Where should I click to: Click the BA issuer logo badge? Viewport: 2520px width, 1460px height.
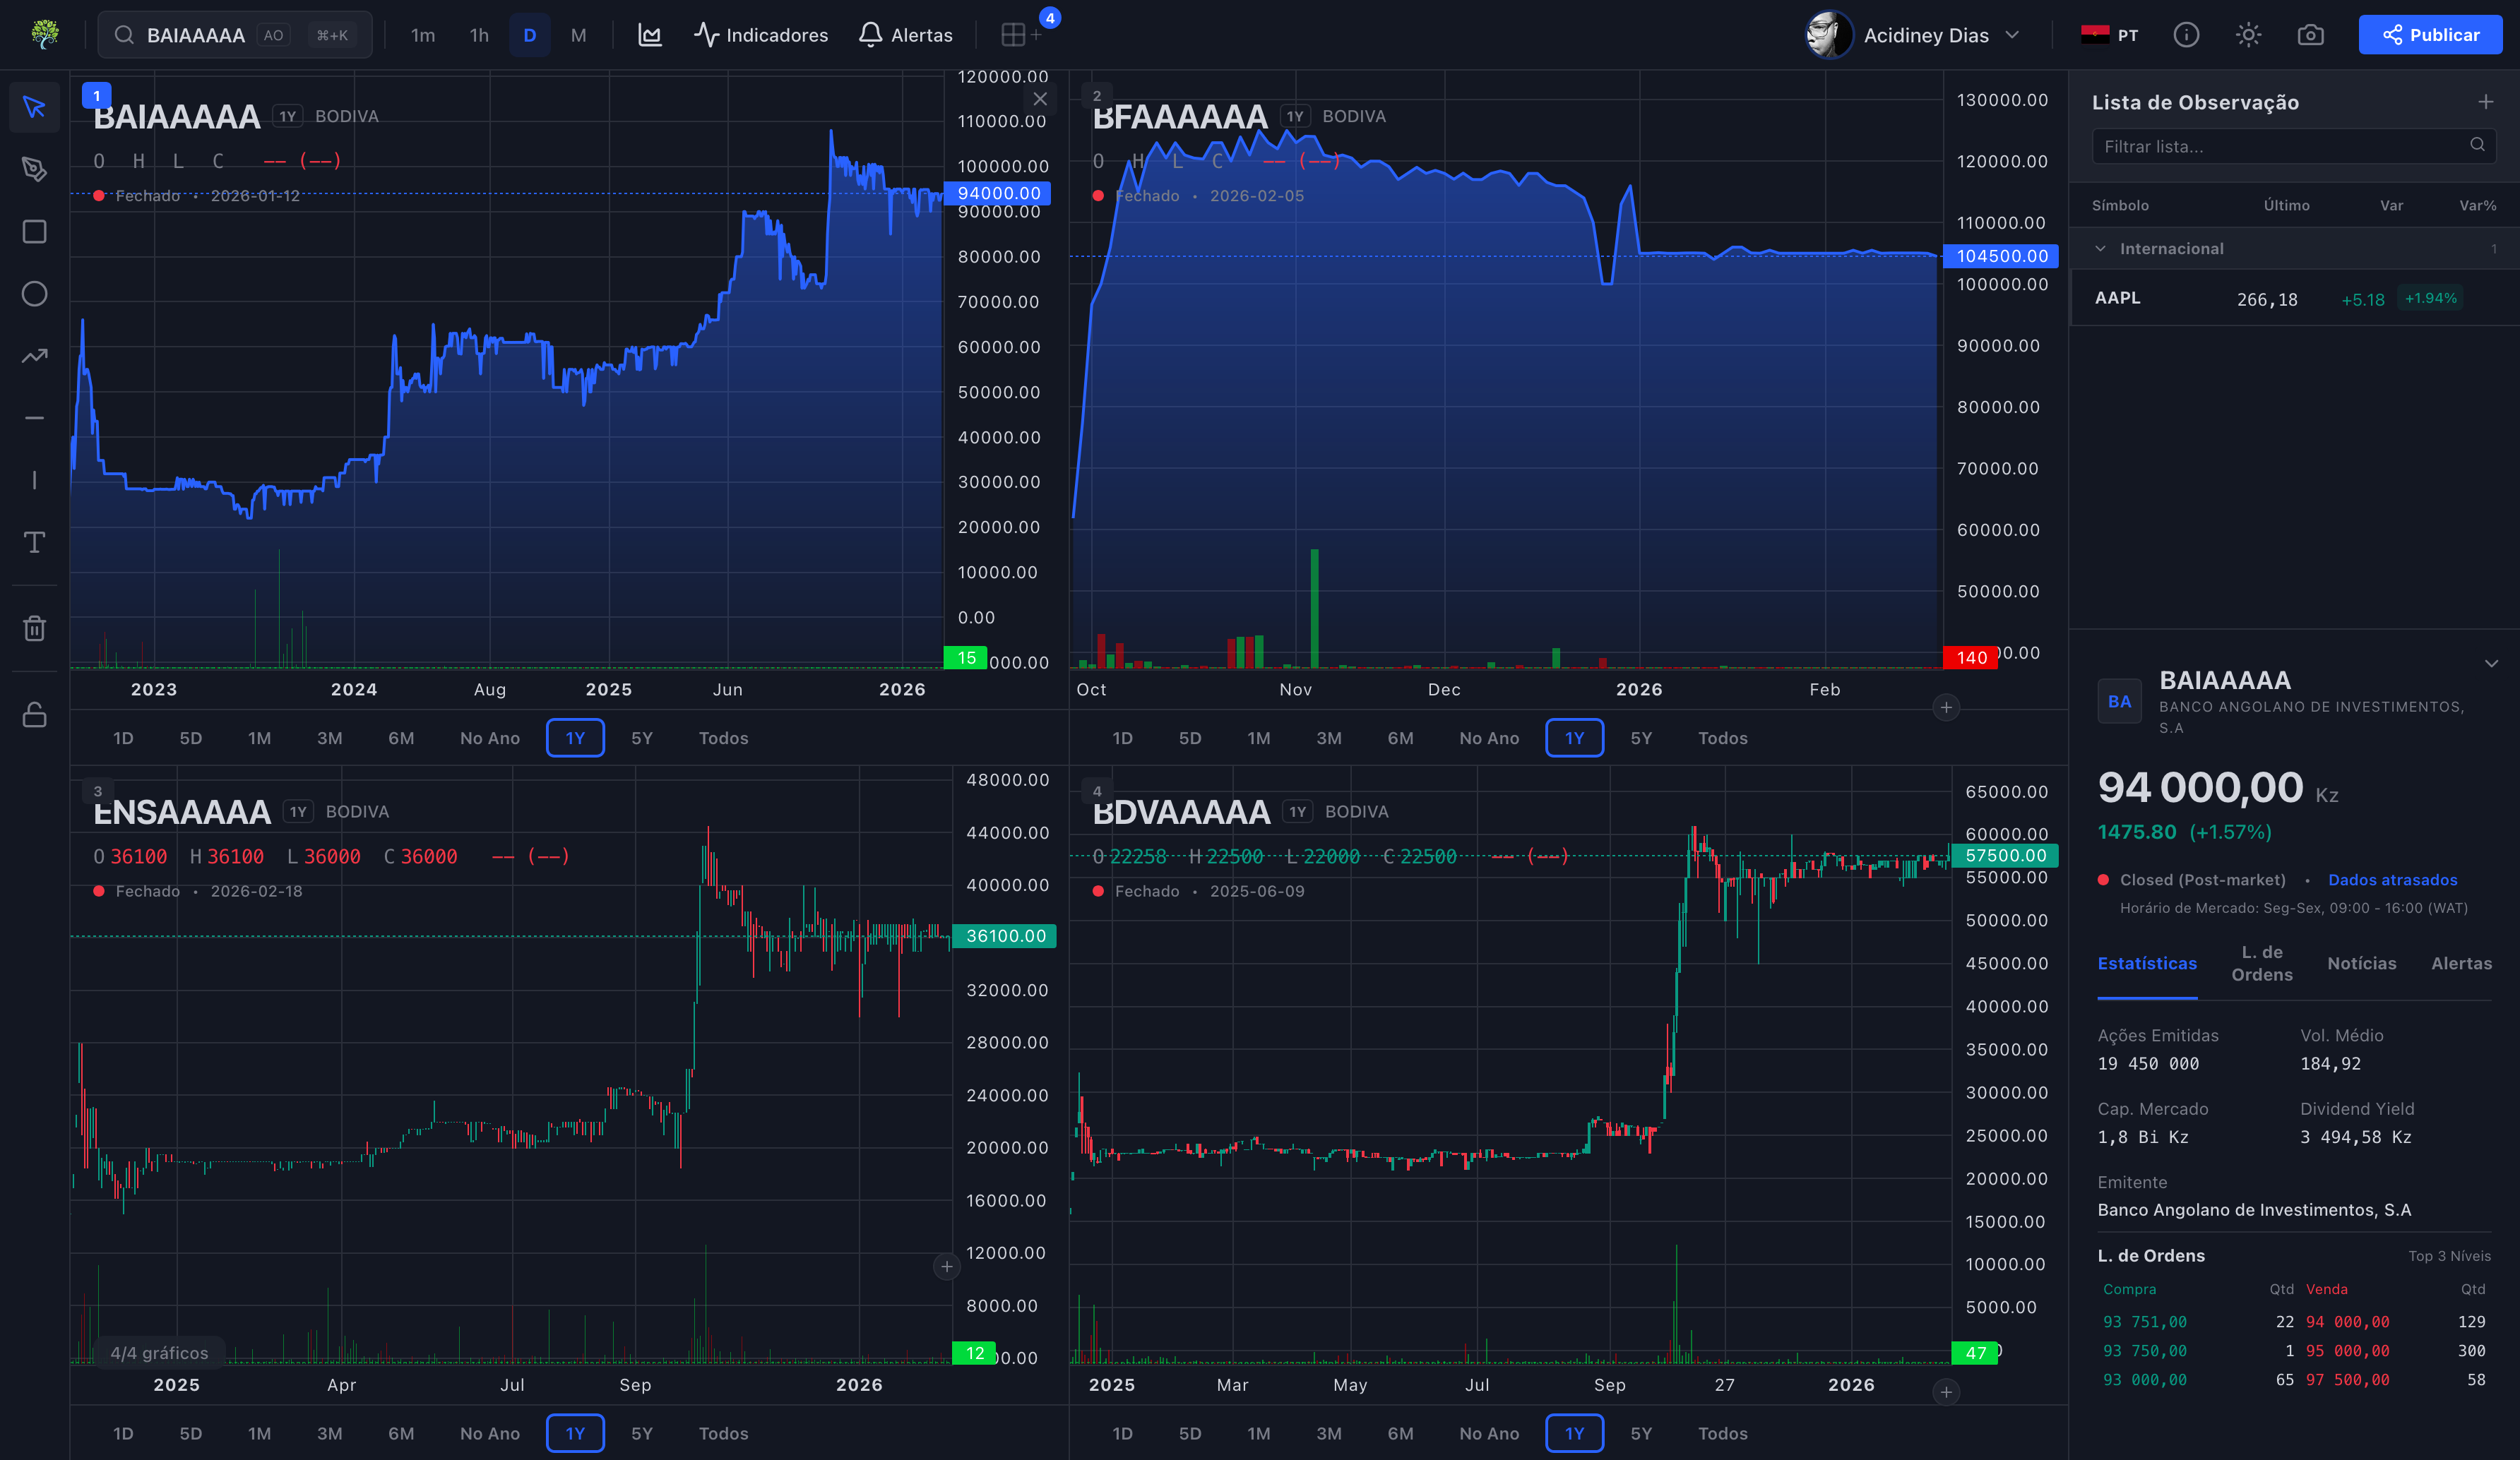2119,702
